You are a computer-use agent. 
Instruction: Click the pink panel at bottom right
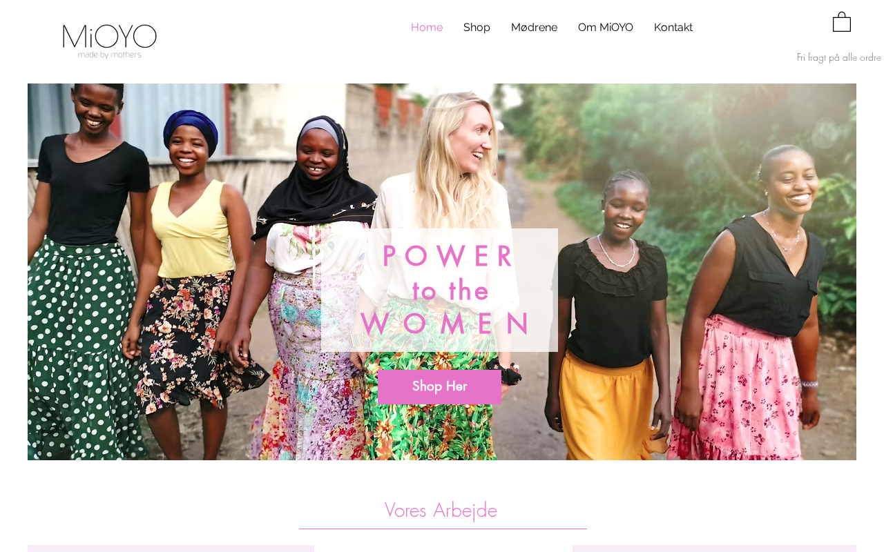pyautogui.click(x=714, y=549)
